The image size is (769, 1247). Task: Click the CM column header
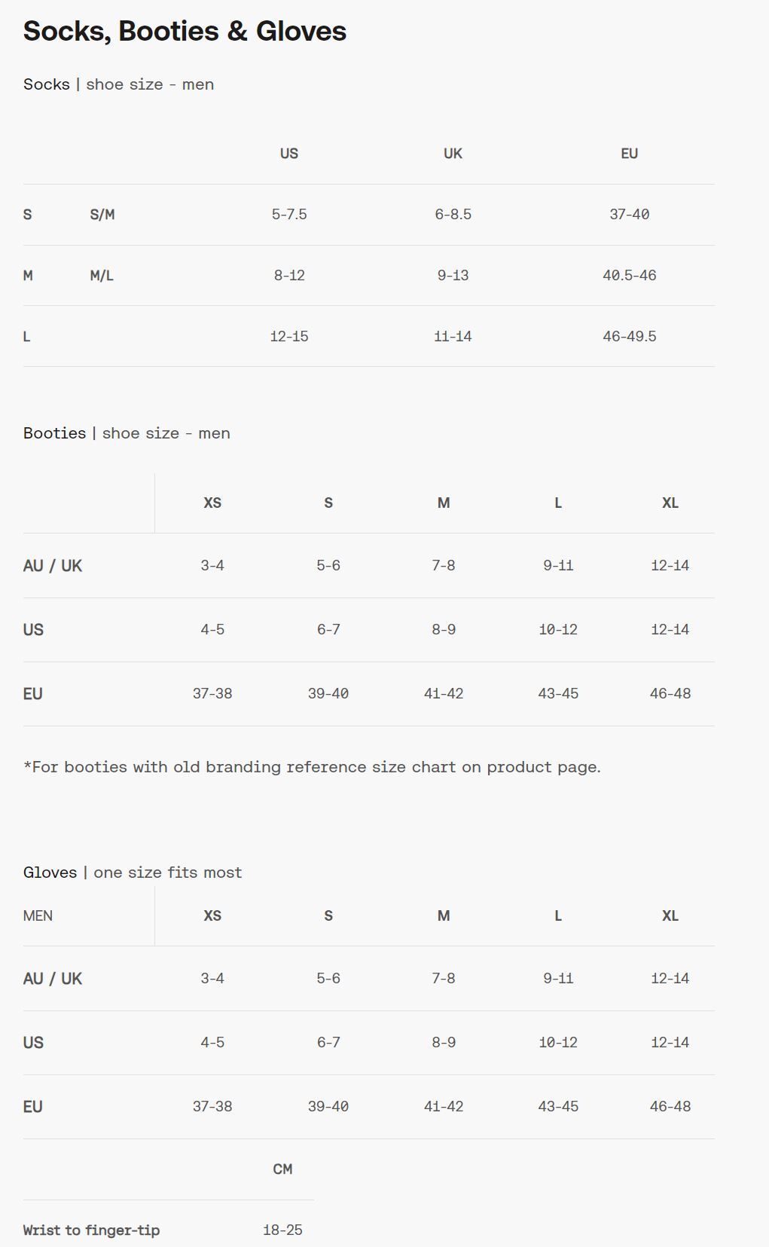point(282,1169)
